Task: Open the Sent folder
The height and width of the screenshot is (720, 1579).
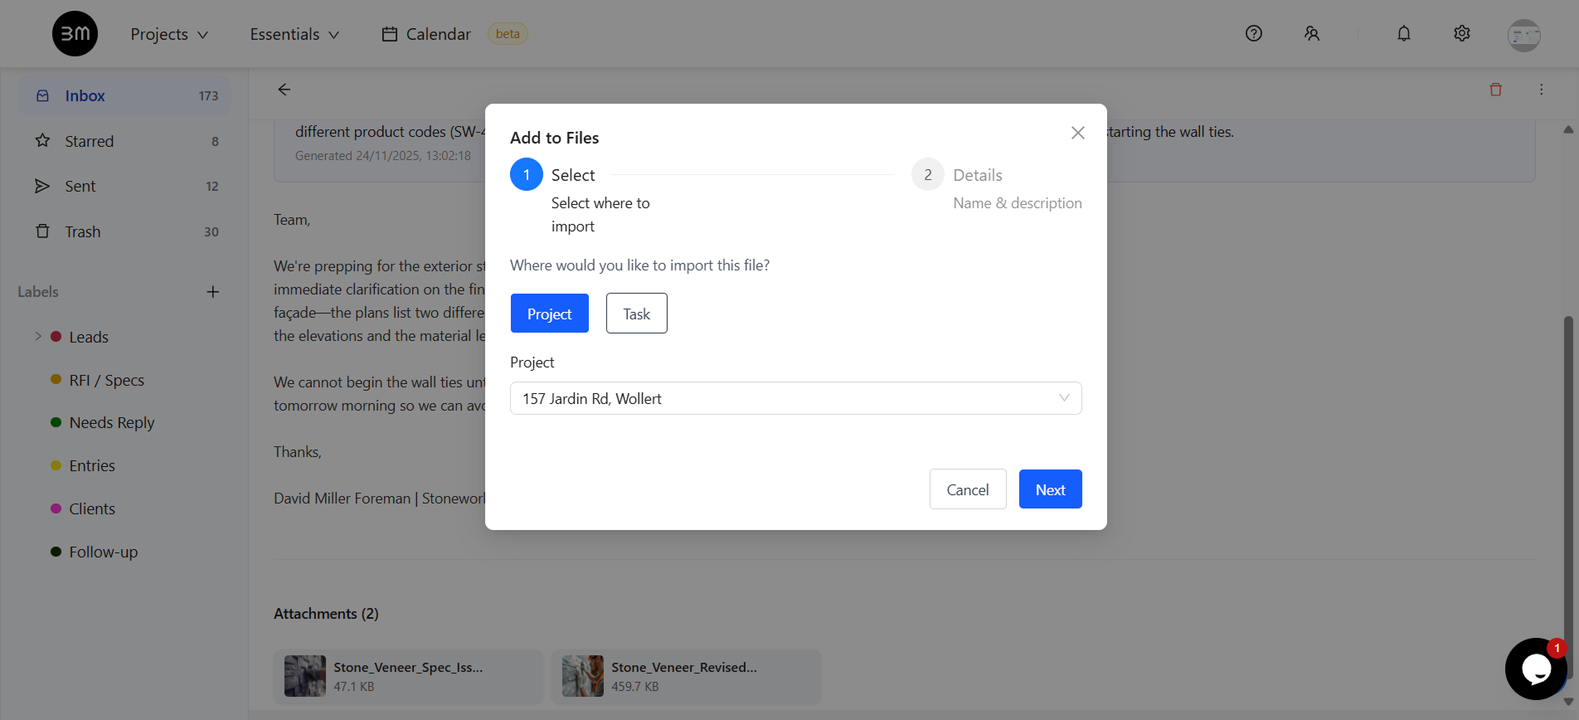Action: click(124, 186)
